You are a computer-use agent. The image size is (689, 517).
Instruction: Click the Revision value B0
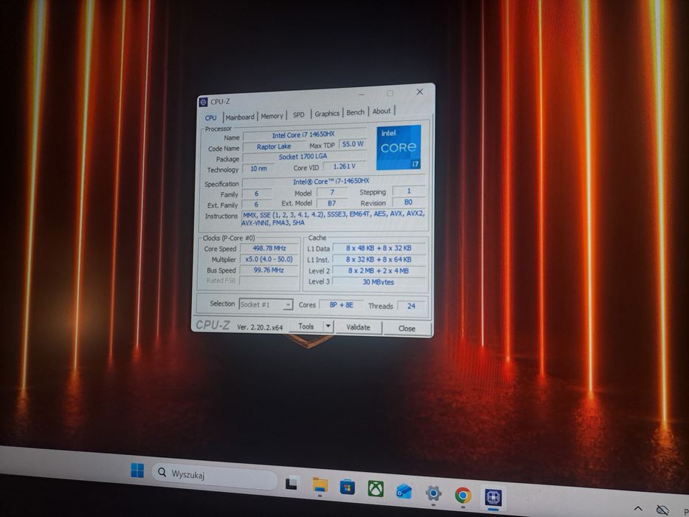pyautogui.click(x=408, y=202)
